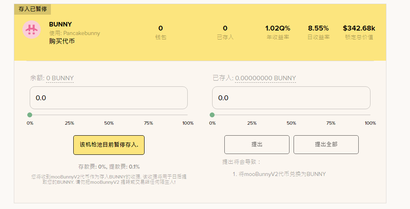Click the 年收益率 label
Image resolution: width=410 pixels, height=209 pixels.
278,37
